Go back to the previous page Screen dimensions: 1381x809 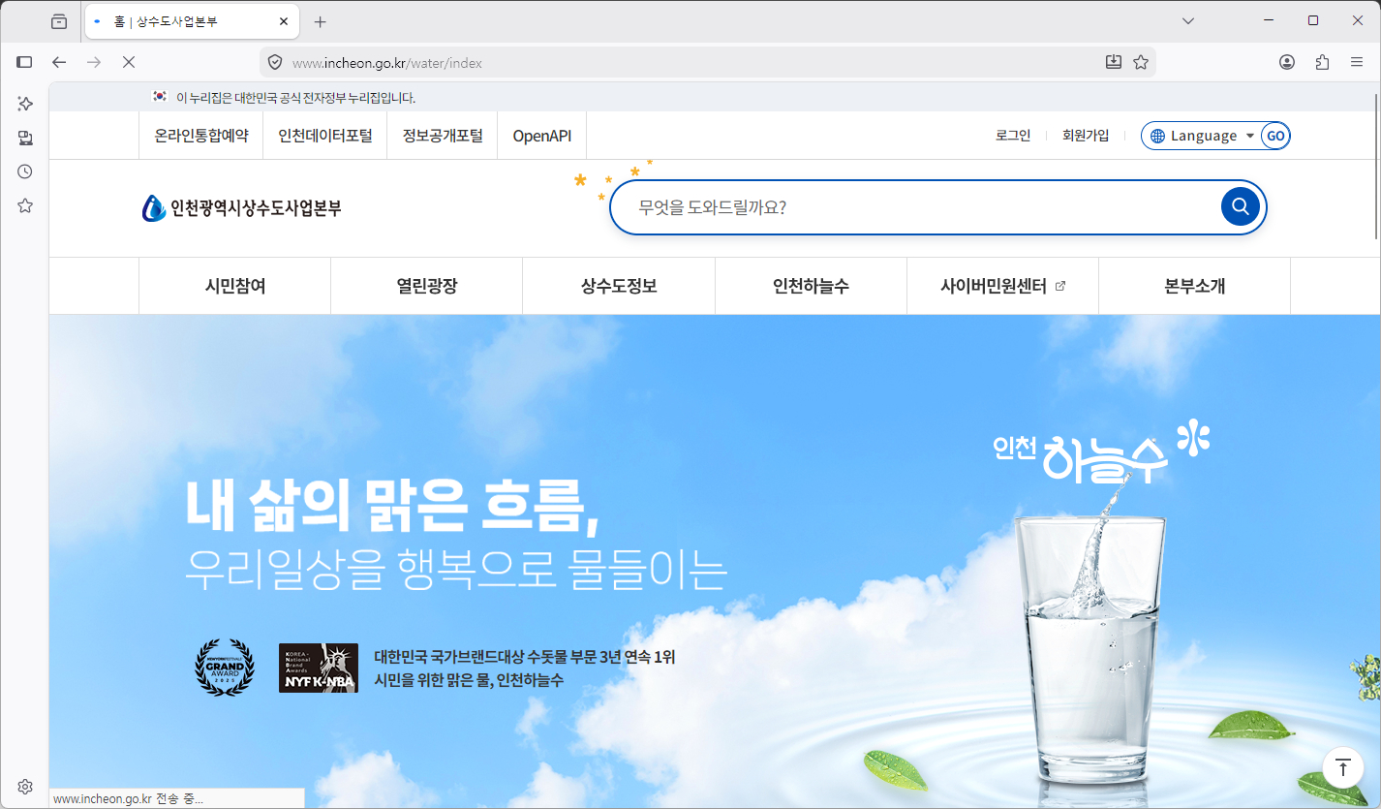[x=59, y=62]
